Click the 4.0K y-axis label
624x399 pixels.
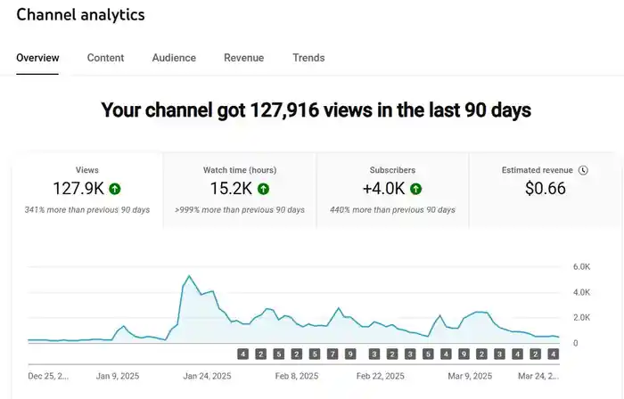coord(581,292)
